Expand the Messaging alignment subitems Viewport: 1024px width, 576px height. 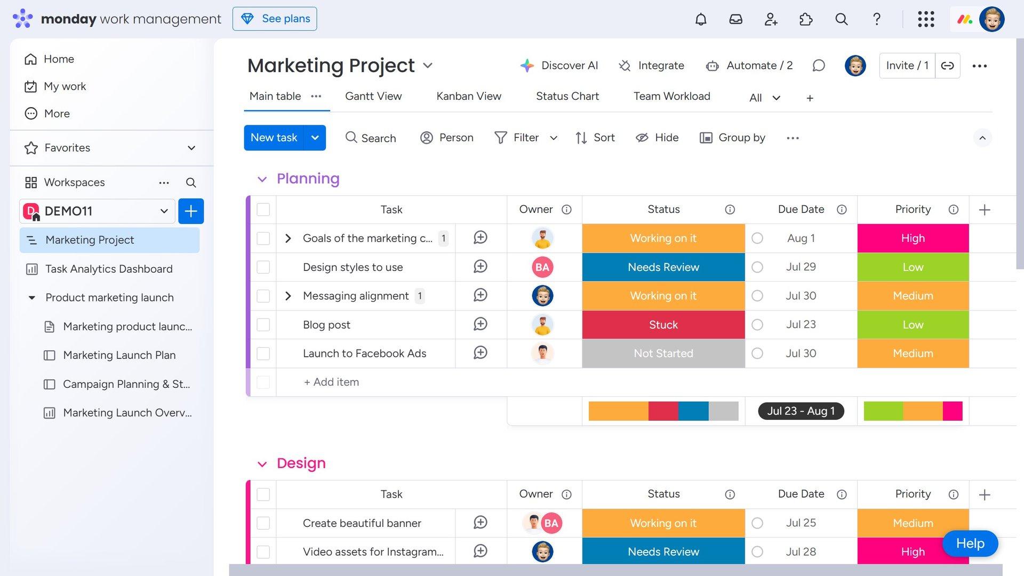288,296
